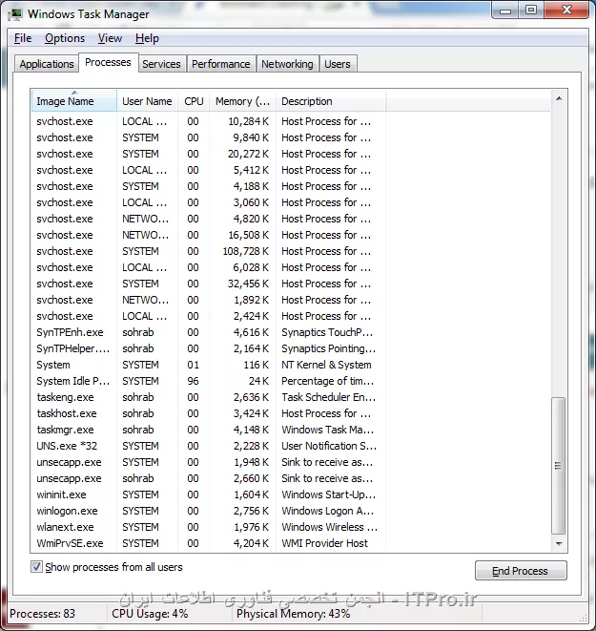The width and height of the screenshot is (596, 631).
Task: Select the svchost.exe row using 20,272 K
Action: coord(208,154)
